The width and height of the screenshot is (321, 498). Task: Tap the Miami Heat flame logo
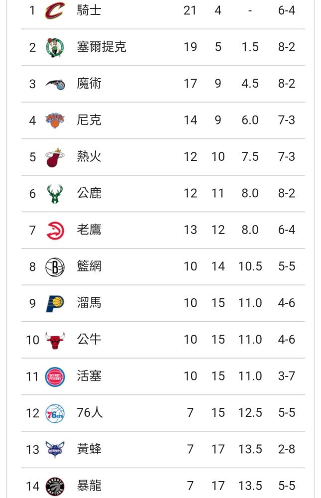pyautogui.click(x=55, y=157)
